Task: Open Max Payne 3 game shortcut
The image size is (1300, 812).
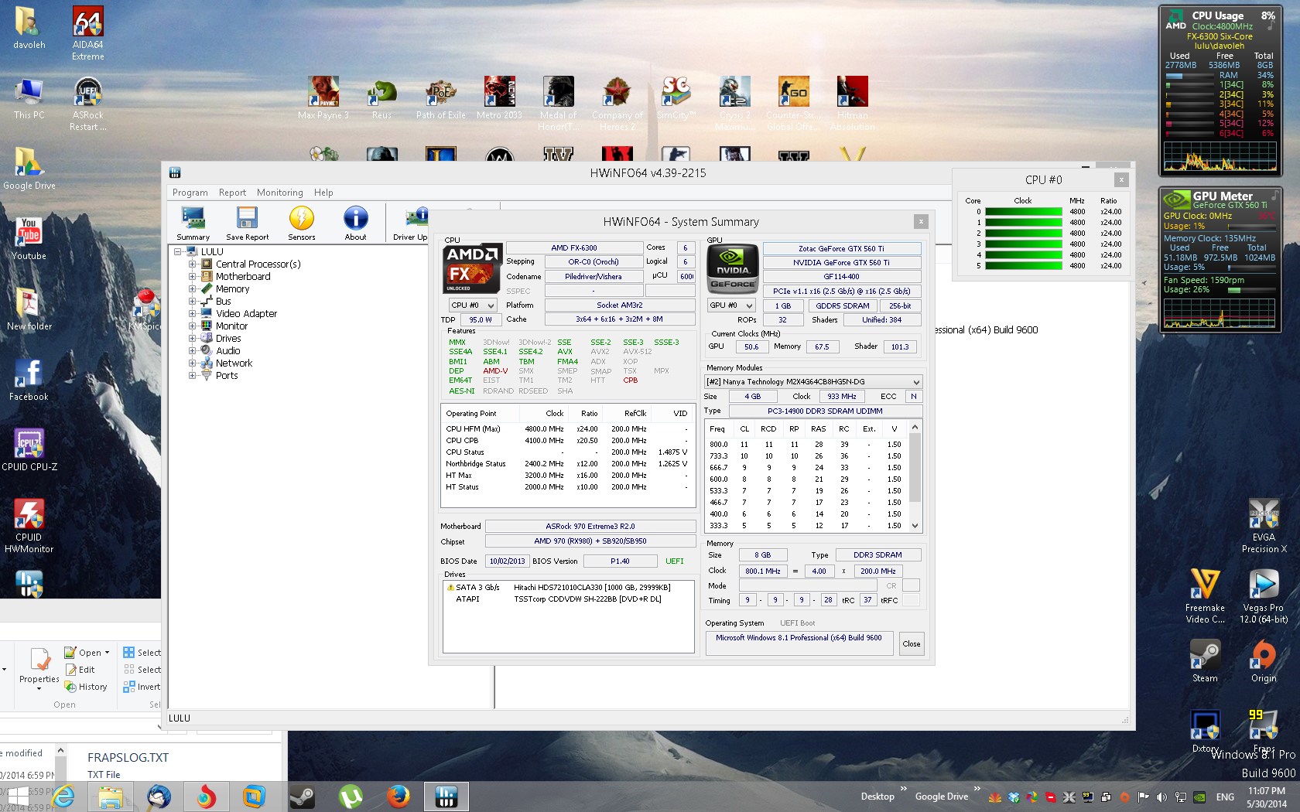Action: point(323,97)
